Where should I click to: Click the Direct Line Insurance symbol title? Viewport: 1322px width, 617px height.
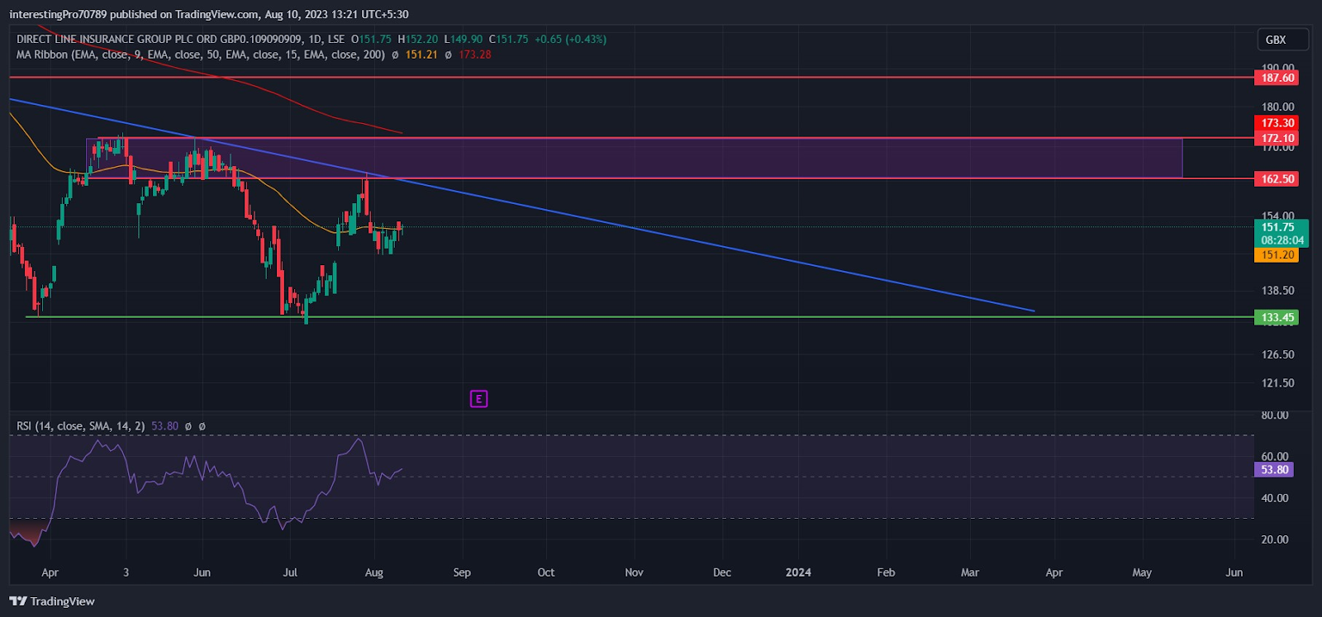pos(159,39)
